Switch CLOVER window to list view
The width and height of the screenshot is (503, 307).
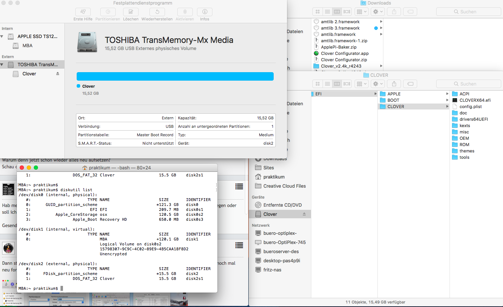coord(327,84)
